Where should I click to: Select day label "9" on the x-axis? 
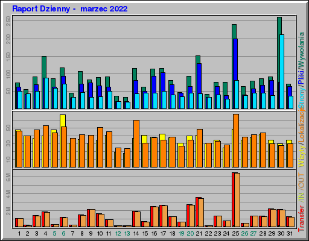tap(91, 234)
